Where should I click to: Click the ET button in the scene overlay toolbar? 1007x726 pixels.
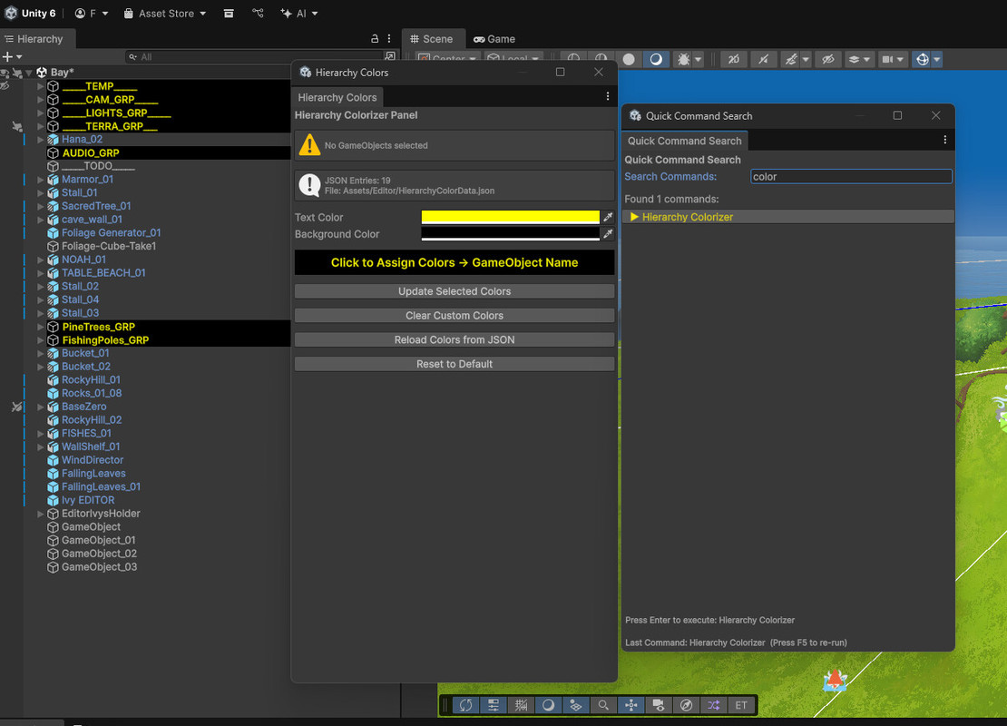tap(741, 705)
